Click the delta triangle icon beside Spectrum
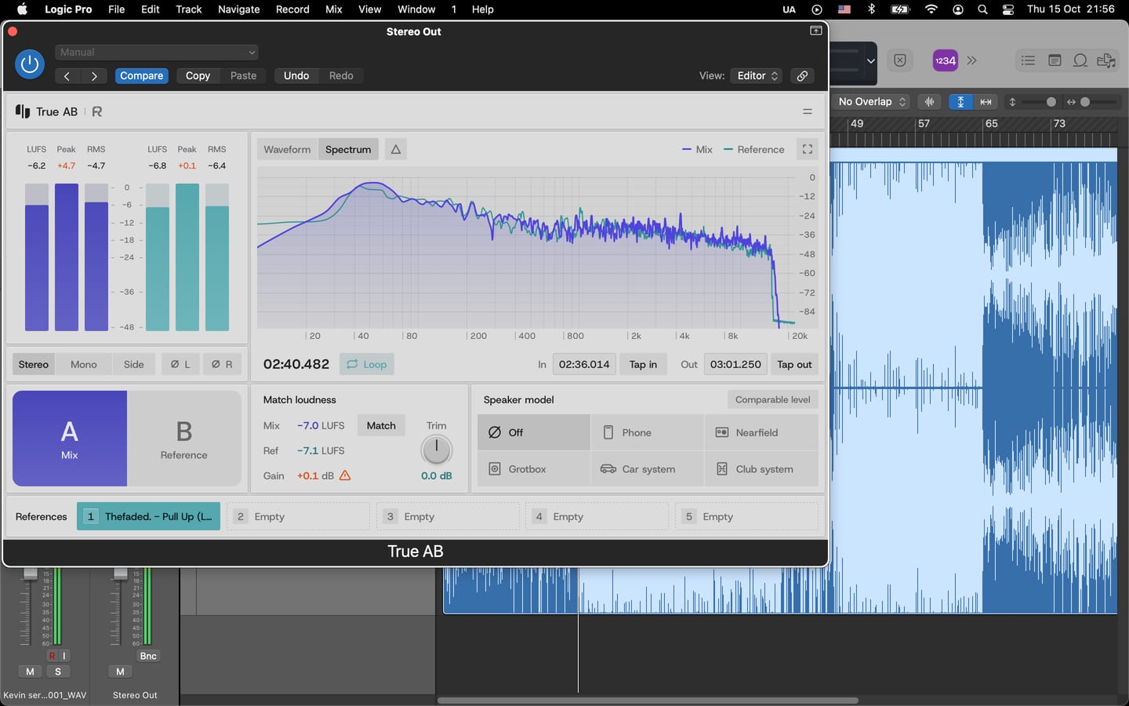Viewport: 1129px width, 706px height. point(396,149)
